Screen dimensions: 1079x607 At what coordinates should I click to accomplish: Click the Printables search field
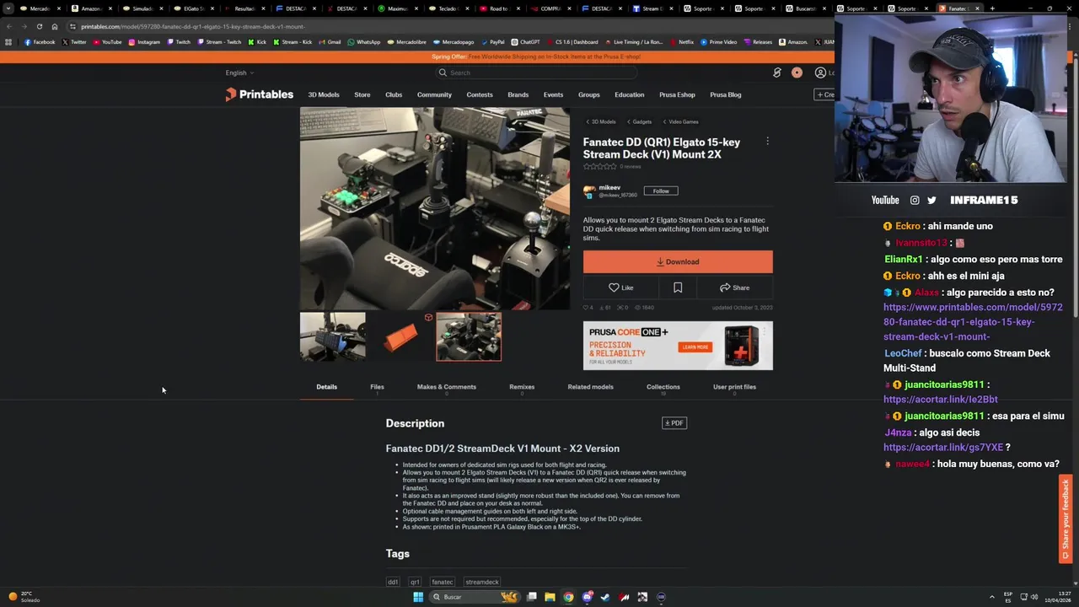tap(536, 73)
